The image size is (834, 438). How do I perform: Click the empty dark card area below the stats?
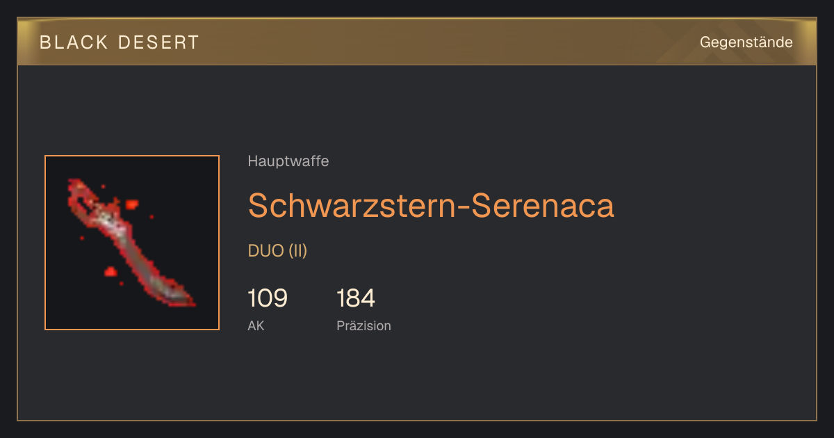[417, 379]
